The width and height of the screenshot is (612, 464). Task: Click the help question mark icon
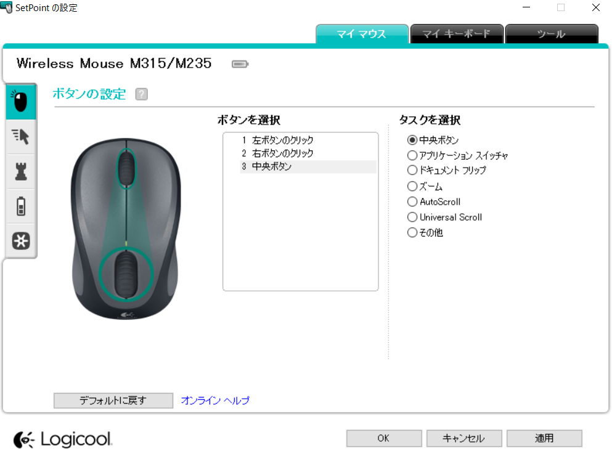point(141,94)
